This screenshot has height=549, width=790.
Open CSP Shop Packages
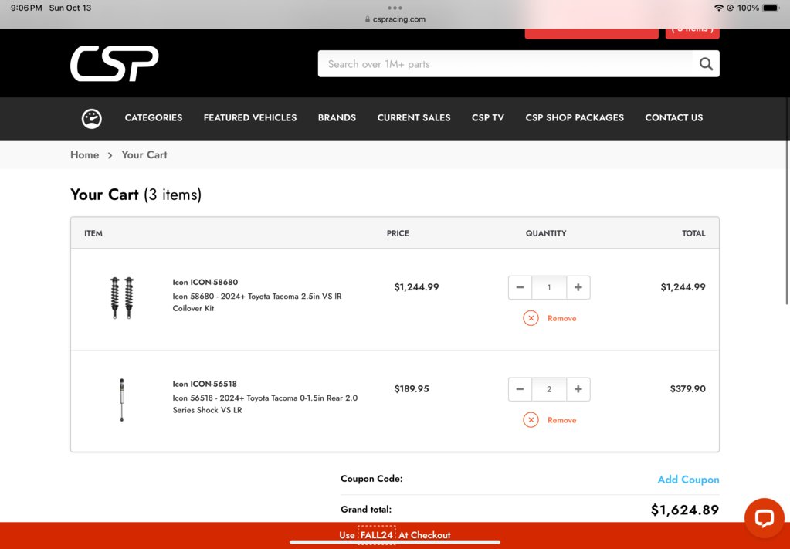tap(575, 118)
